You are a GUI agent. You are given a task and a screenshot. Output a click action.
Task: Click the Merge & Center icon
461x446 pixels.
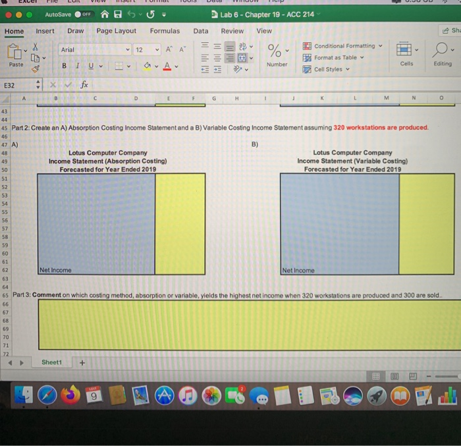[x=242, y=58]
